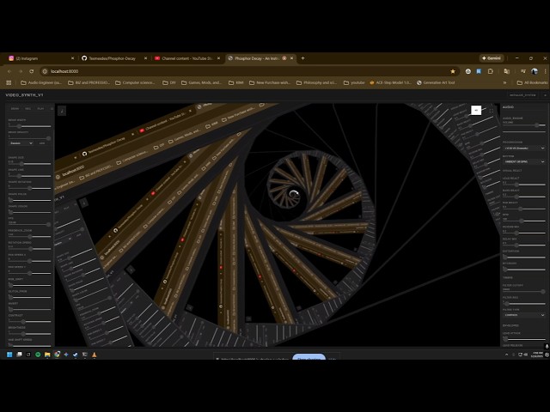
Task: Open the New Purchase wish bookmarks folder
Action: 270,82
